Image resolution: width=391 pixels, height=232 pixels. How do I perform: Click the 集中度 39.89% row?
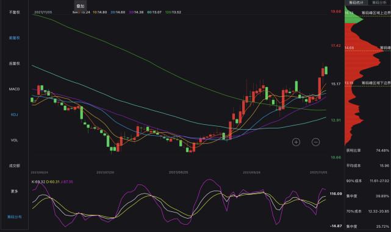coord(368,196)
